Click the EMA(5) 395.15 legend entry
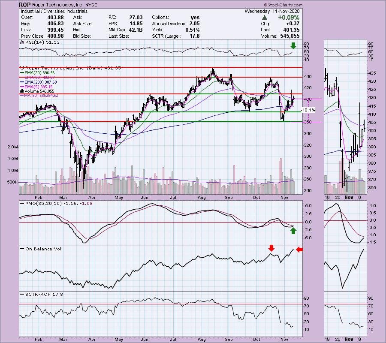This screenshot has height=343, width=386. [37, 87]
